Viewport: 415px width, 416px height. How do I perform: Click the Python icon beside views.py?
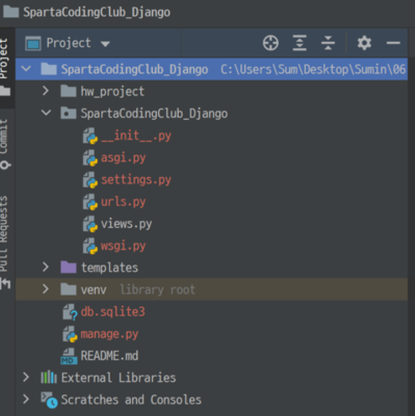click(x=90, y=224)
